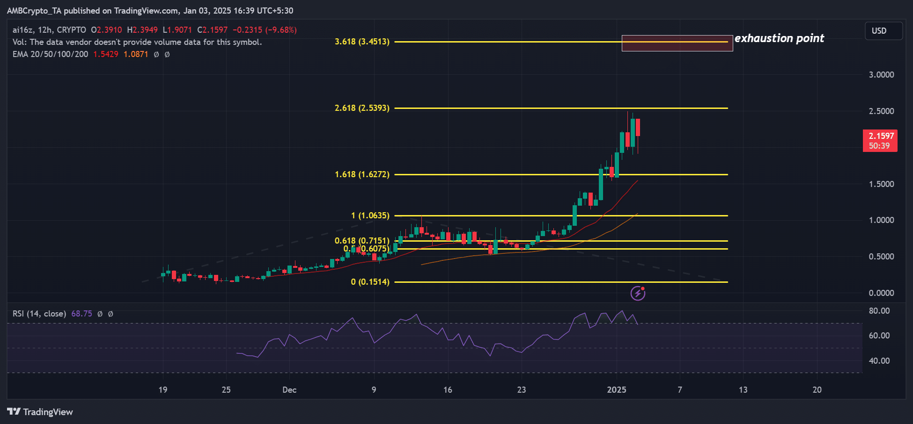Open the USD currency selector
913x424 pixels.
[x=884, y=31]
